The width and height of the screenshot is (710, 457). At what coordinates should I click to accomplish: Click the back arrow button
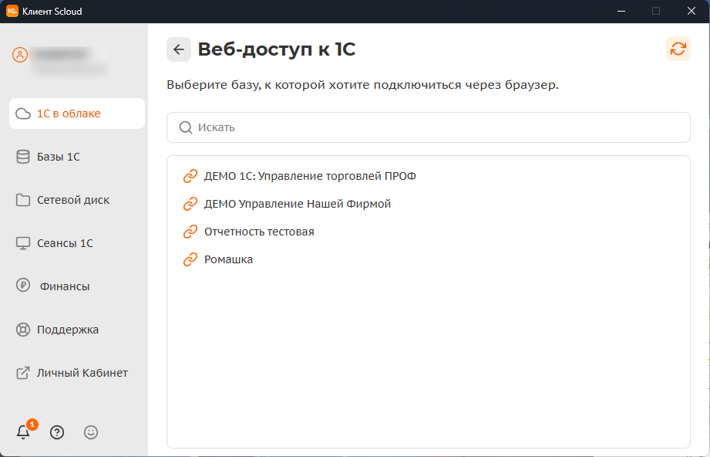(x=179, y=49)
